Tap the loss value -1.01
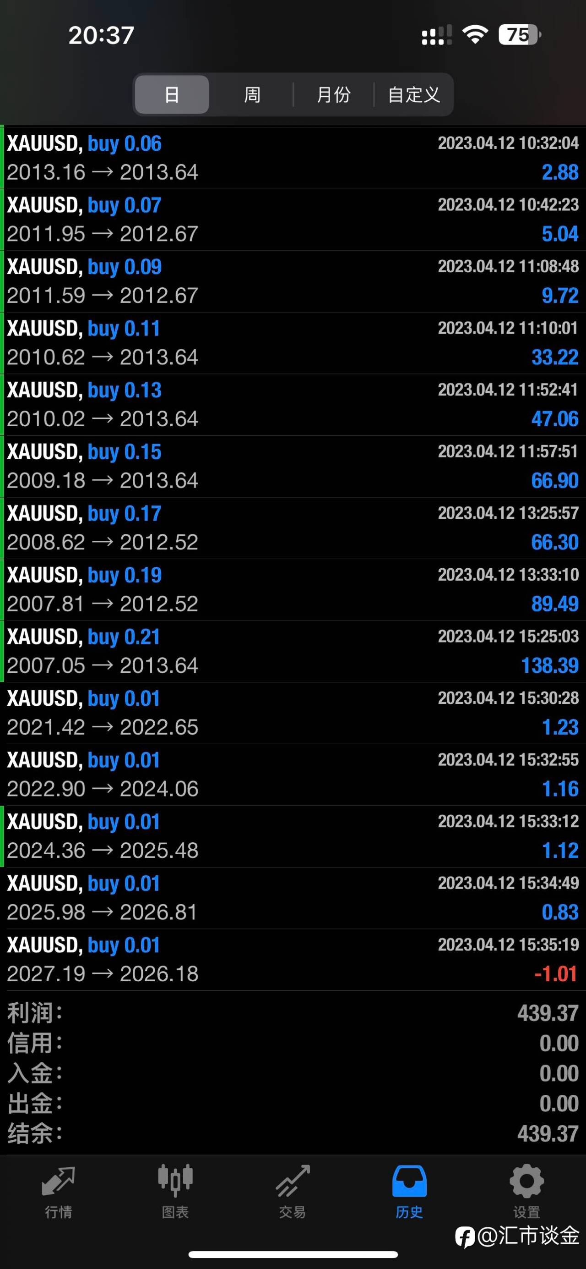The height and width of the screenshot is (1269, 586). pyautogui.click(x=556, y=974)
